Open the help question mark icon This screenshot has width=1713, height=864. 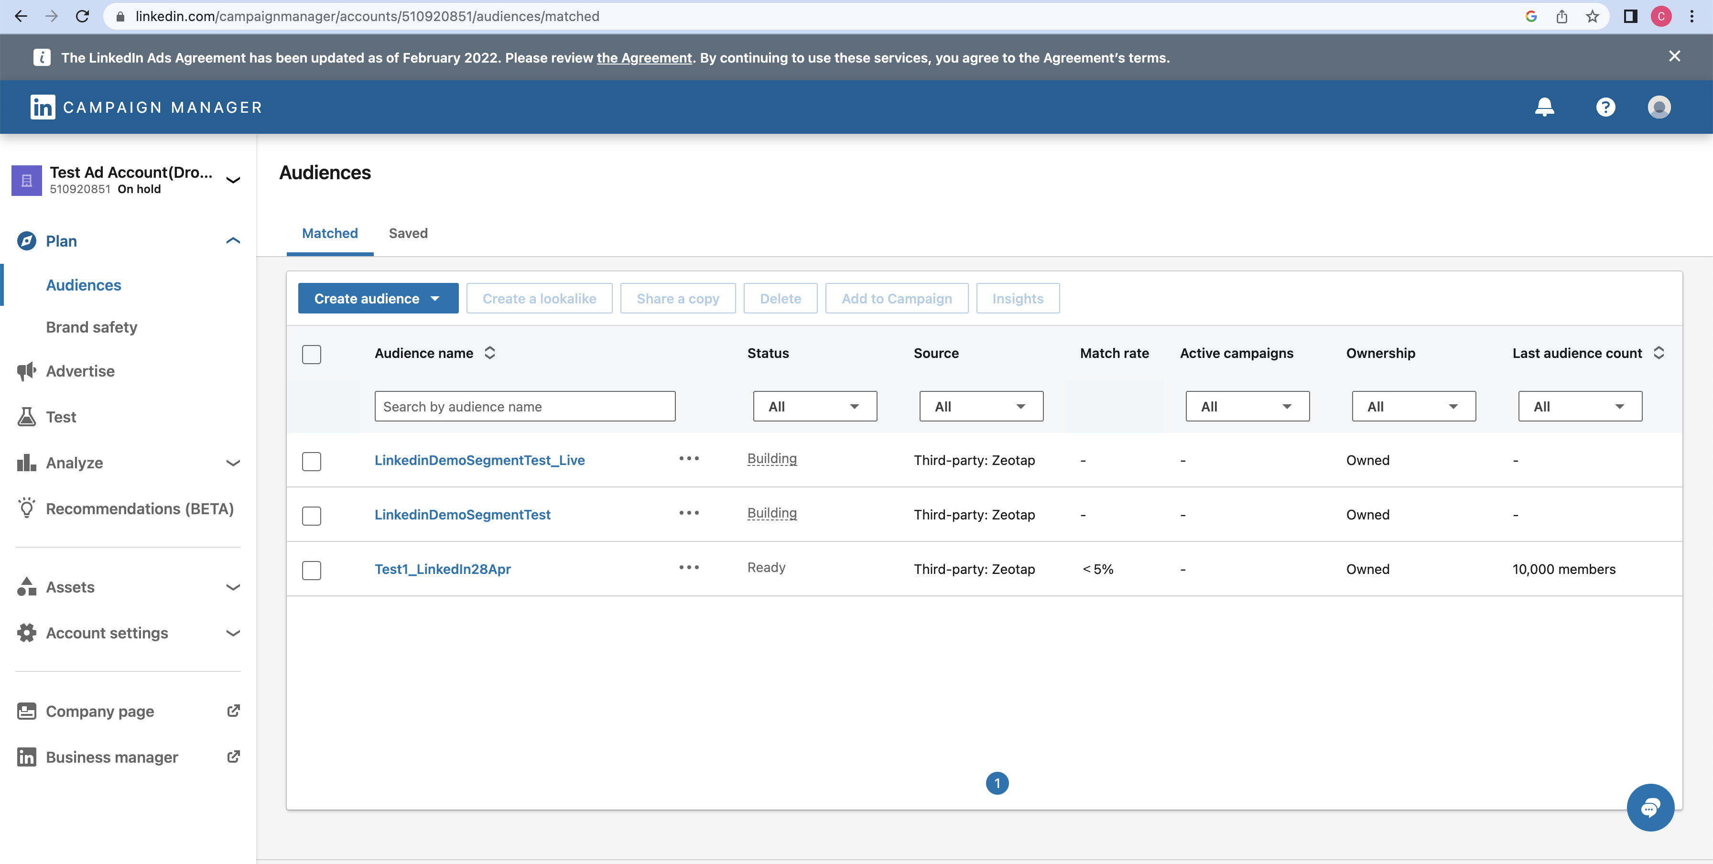point(1605,107)
